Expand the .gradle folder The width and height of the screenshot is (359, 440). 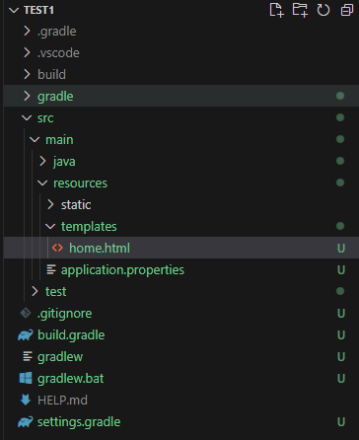27,32
